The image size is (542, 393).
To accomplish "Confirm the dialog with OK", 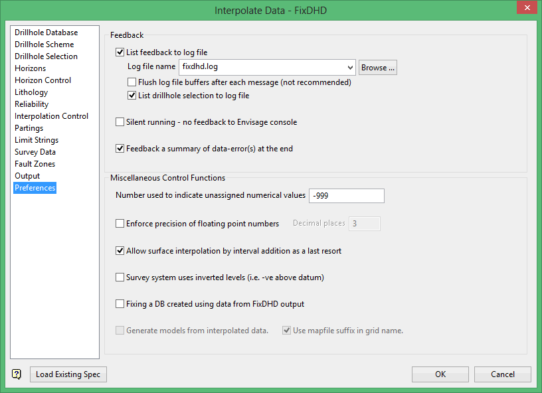I will (440, 374).
